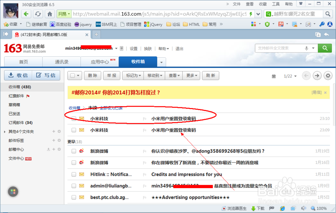Open a new browser tab with plus

(96, 35)
